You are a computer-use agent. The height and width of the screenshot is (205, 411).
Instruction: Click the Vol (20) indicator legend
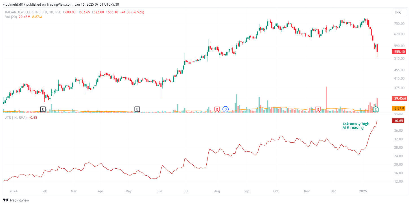pos(11,17)
